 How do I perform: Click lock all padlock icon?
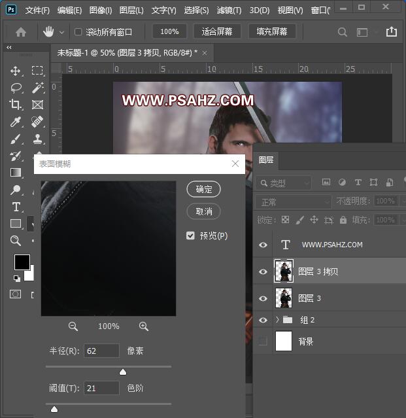point(343,220)
